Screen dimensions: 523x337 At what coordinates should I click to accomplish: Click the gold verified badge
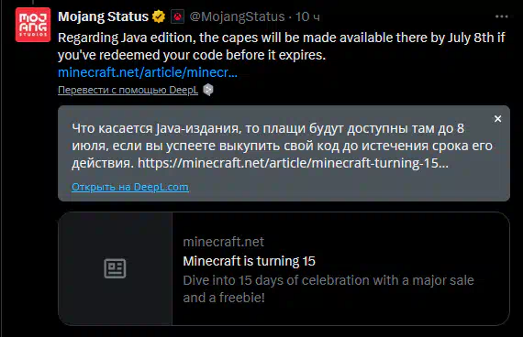pos(159,16)
